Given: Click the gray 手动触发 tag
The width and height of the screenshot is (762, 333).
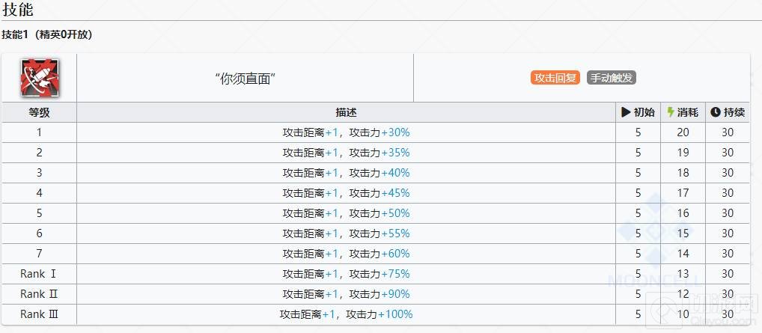Looking at the screenshot, I should [x=612, y=78].
